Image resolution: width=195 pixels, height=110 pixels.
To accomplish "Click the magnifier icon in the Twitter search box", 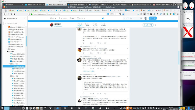I will pyautogui.click(x=141, y=18).
